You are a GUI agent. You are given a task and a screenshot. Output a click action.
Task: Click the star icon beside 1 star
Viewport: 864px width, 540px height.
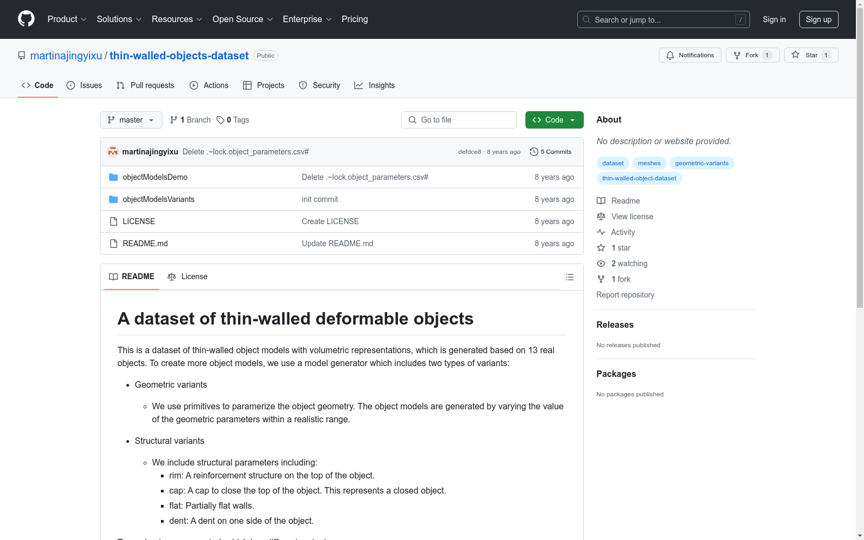coord(601,248)
